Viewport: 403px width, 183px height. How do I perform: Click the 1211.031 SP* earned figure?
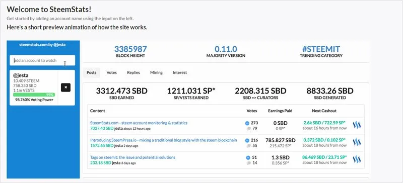pos(191,91)
